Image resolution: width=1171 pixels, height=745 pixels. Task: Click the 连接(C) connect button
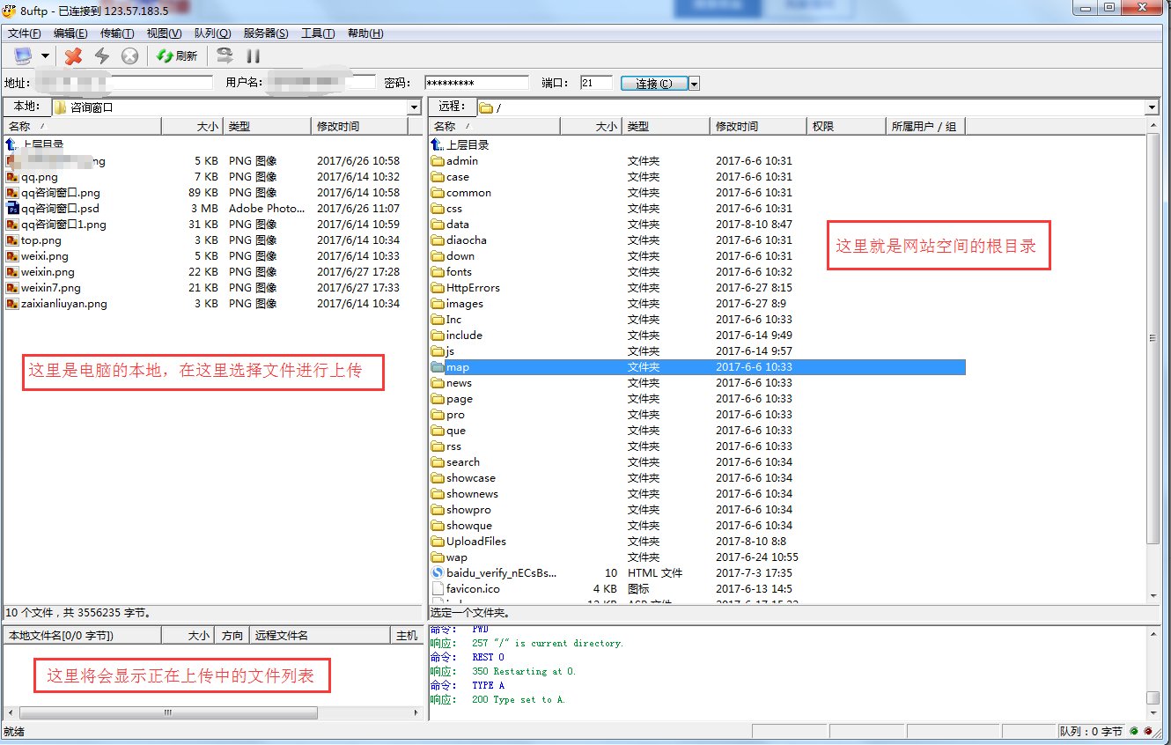[x=653, y=84]
